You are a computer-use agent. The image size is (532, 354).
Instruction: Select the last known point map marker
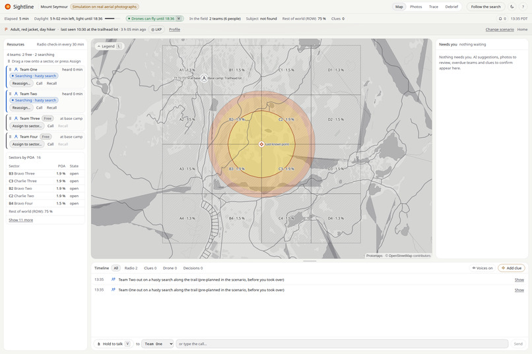[x=261, y=144]
